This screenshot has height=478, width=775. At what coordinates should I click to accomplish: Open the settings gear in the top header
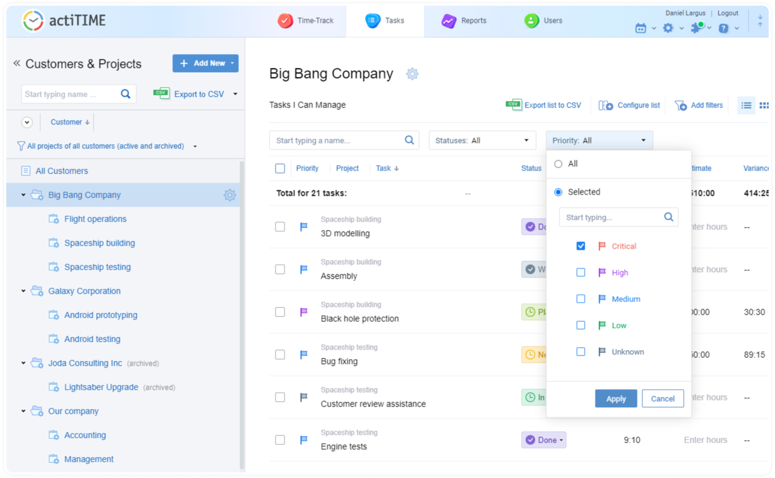(x=668, y=28)
